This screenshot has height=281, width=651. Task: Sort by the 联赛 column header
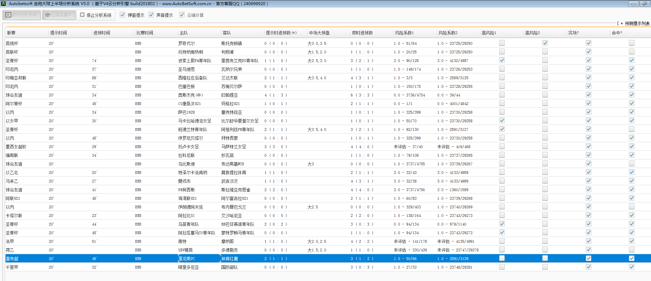coord(11,33)
